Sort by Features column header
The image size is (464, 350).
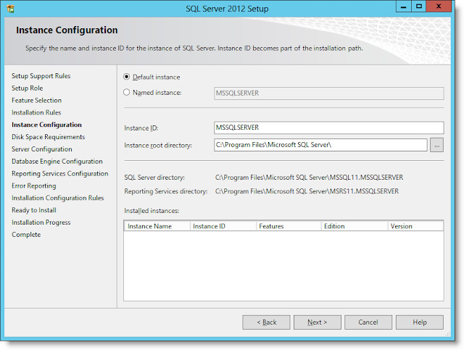289,226
